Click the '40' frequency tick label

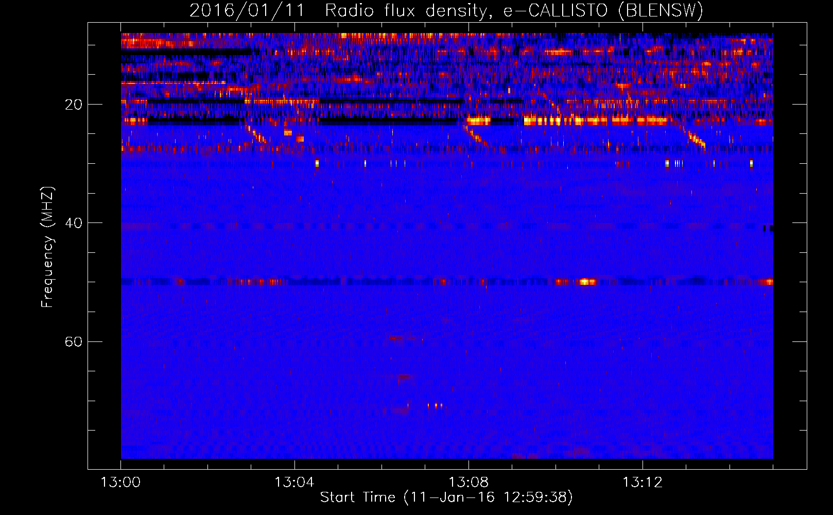pyautogui.click(x=74, y=223)
